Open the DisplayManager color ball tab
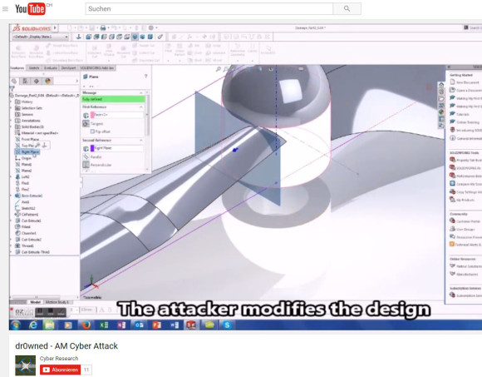This screenshot has width=482, height=377. pyautogui.click(x=47, y=82)
